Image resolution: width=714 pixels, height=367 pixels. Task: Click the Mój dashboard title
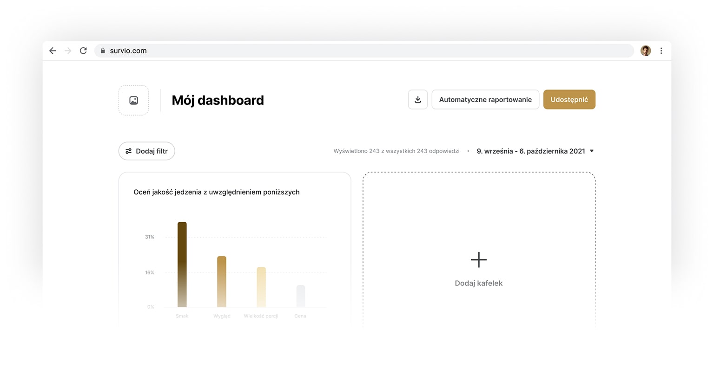218,100
